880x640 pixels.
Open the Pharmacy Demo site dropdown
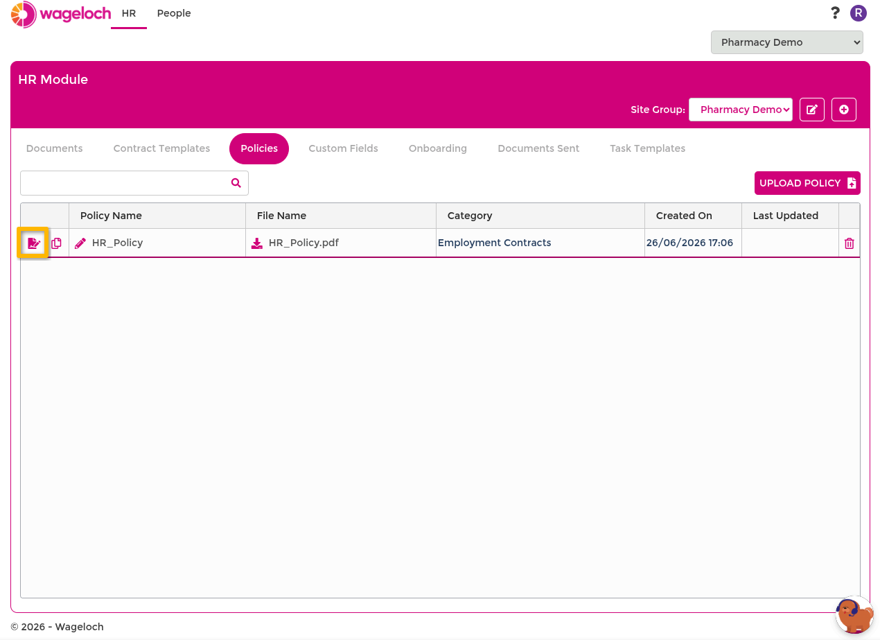pyautogui.click(x=787, y=42)
